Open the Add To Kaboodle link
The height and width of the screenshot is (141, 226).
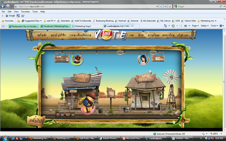coord(81,21)
